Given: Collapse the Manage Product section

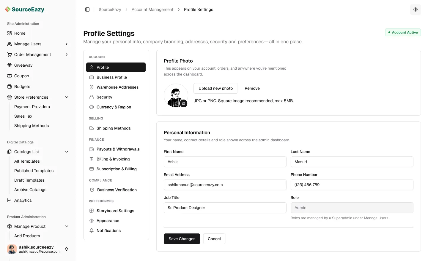Looking at the screenshot, I should coord(67,226).
